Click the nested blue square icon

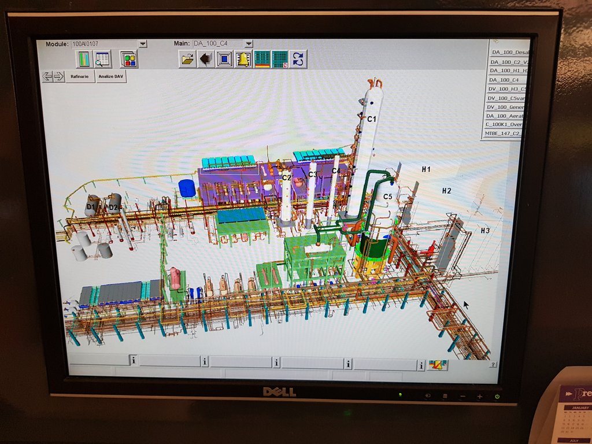(x=224, y=59)
